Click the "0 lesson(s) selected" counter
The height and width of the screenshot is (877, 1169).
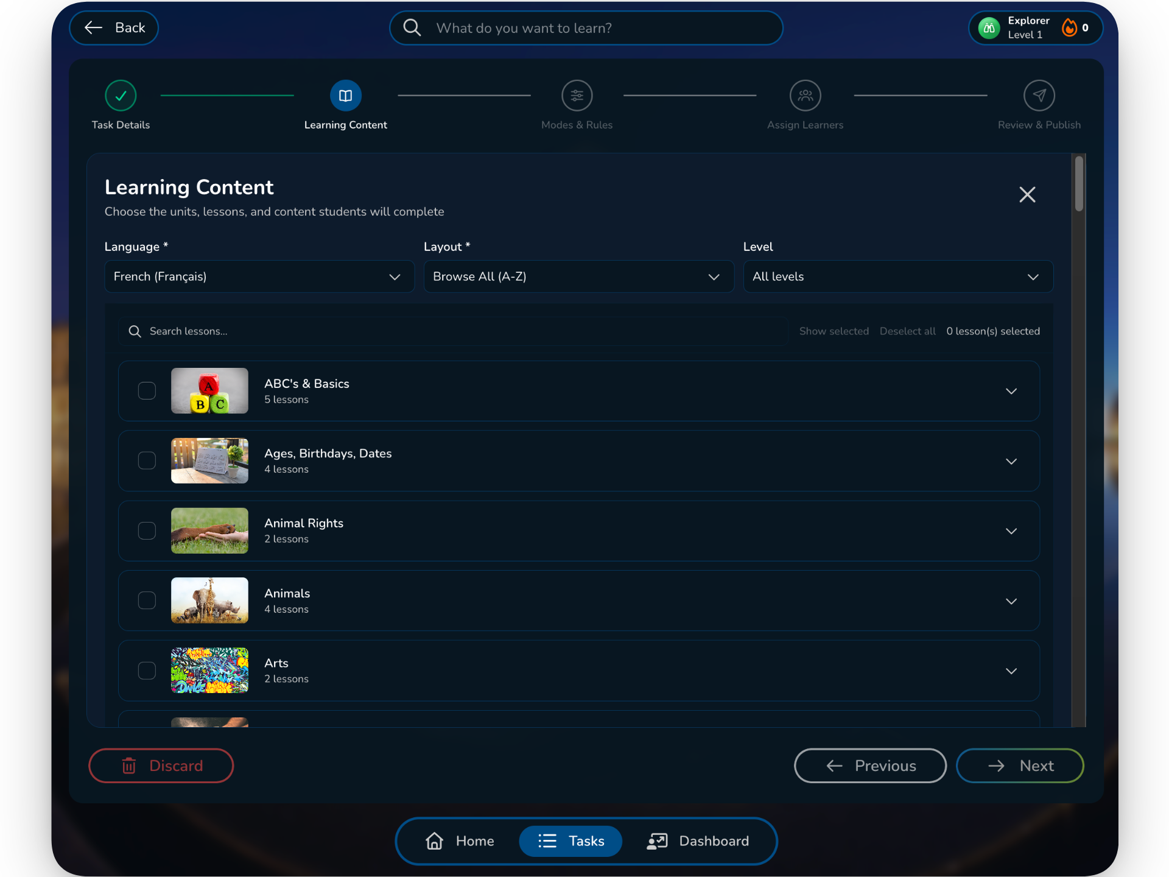[993, 331]
